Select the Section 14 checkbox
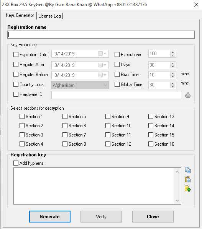202x229 pixels. pyautogui.click(x=151, y=126)
